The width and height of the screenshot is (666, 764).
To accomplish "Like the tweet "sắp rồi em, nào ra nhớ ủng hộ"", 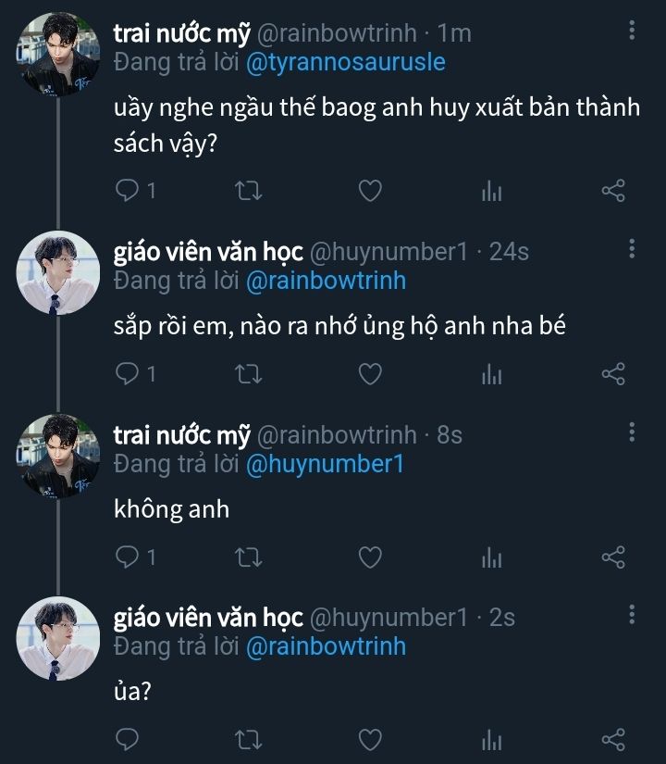I will 370,373.
